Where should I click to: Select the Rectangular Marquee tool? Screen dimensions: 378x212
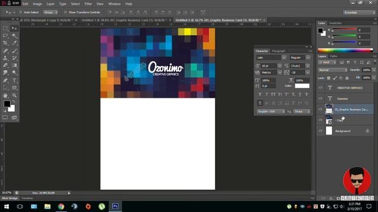click(5, 28)
